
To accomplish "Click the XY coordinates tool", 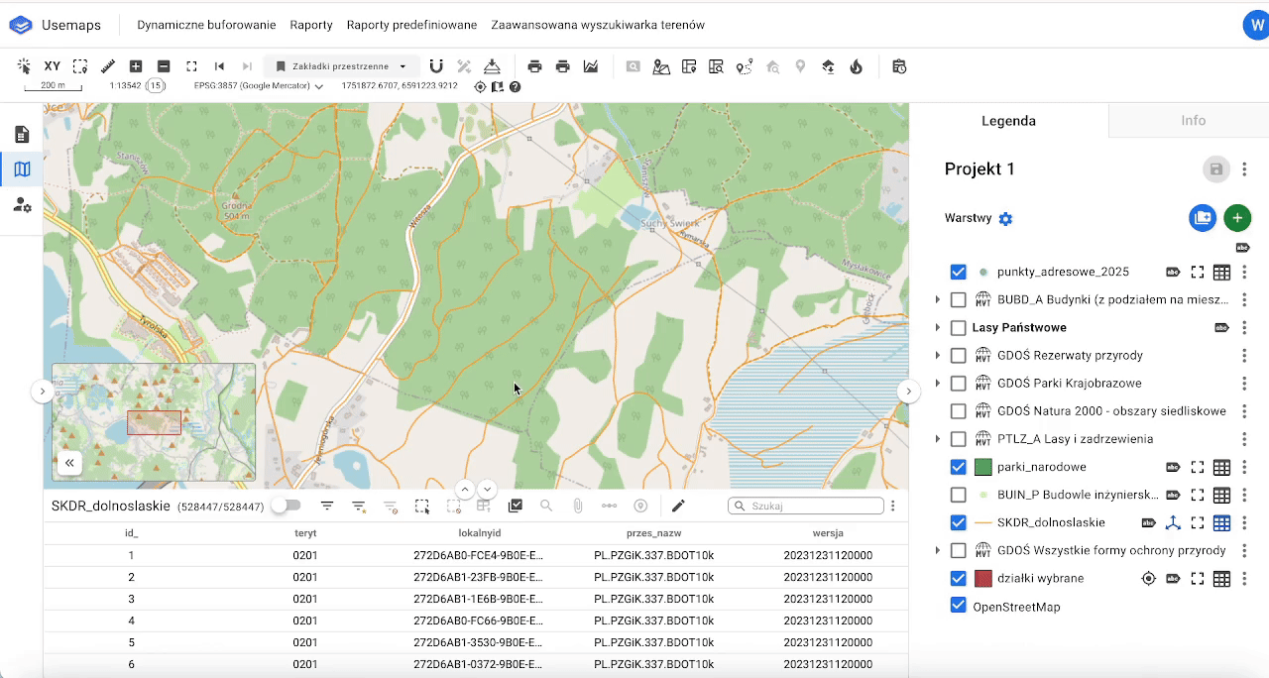I will [53, 66].
